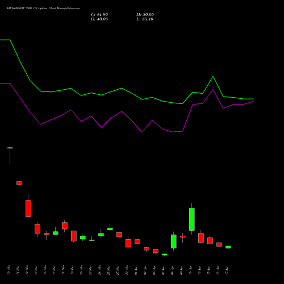Click the large red candle above 12 Mar
The height and width of the screenshot is (284, 284).
pyautogui.click(x=28, y=208)
